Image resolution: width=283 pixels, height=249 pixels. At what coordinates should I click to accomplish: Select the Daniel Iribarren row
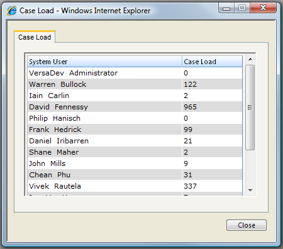pos(135,141)
